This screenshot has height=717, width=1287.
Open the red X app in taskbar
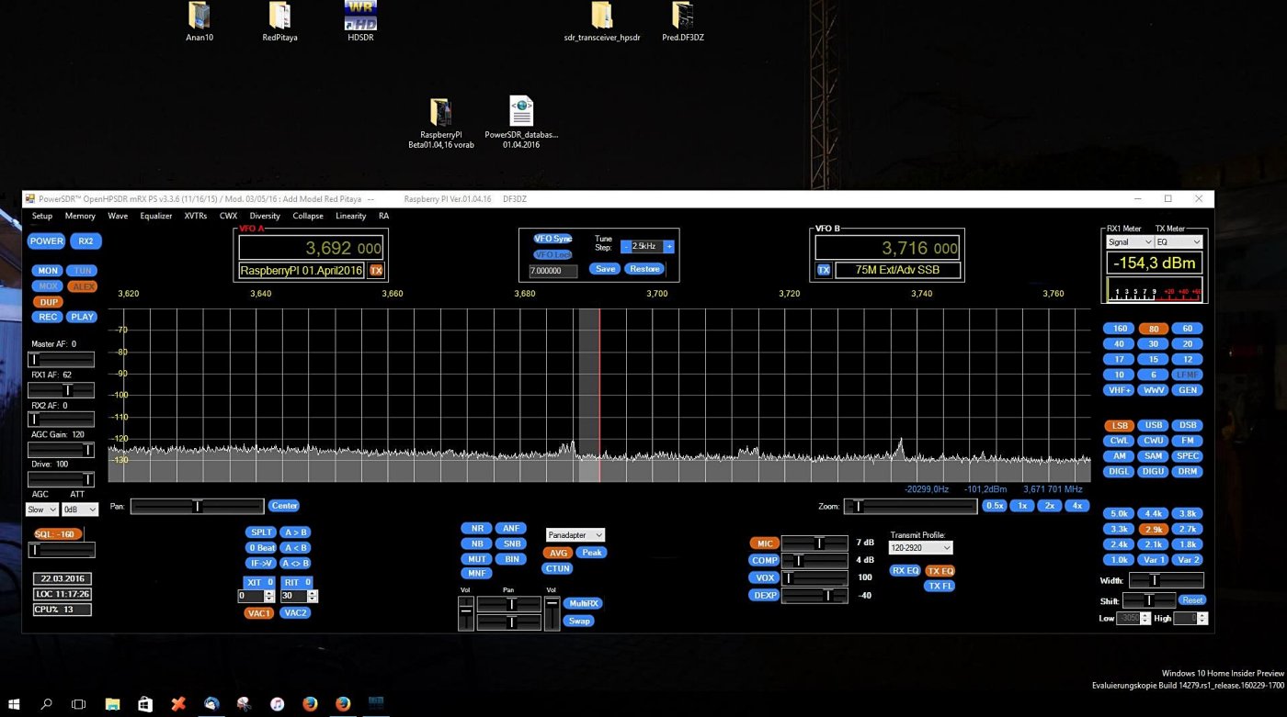tap(178, 704)
